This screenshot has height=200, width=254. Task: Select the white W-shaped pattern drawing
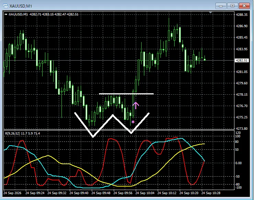tap(112, 125)
